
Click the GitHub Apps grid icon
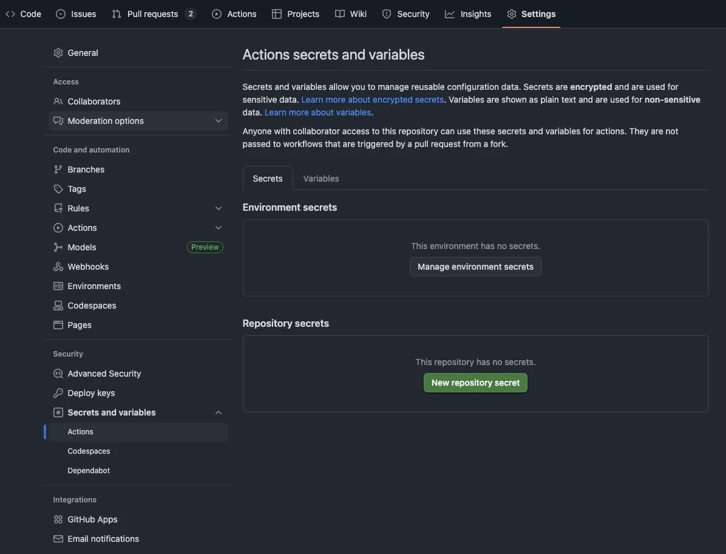point(58,519)
